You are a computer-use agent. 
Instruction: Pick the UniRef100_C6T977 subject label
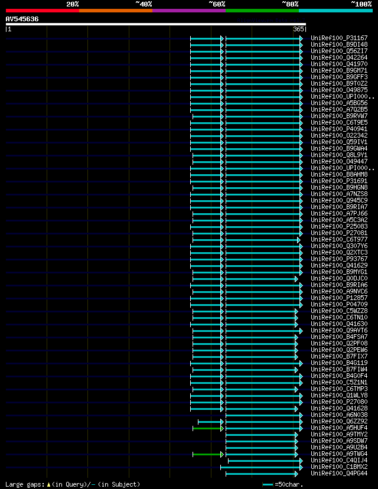(339, 240)
